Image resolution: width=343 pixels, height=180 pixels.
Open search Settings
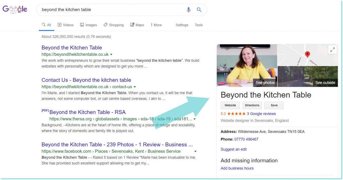click(x=182, y=25)
